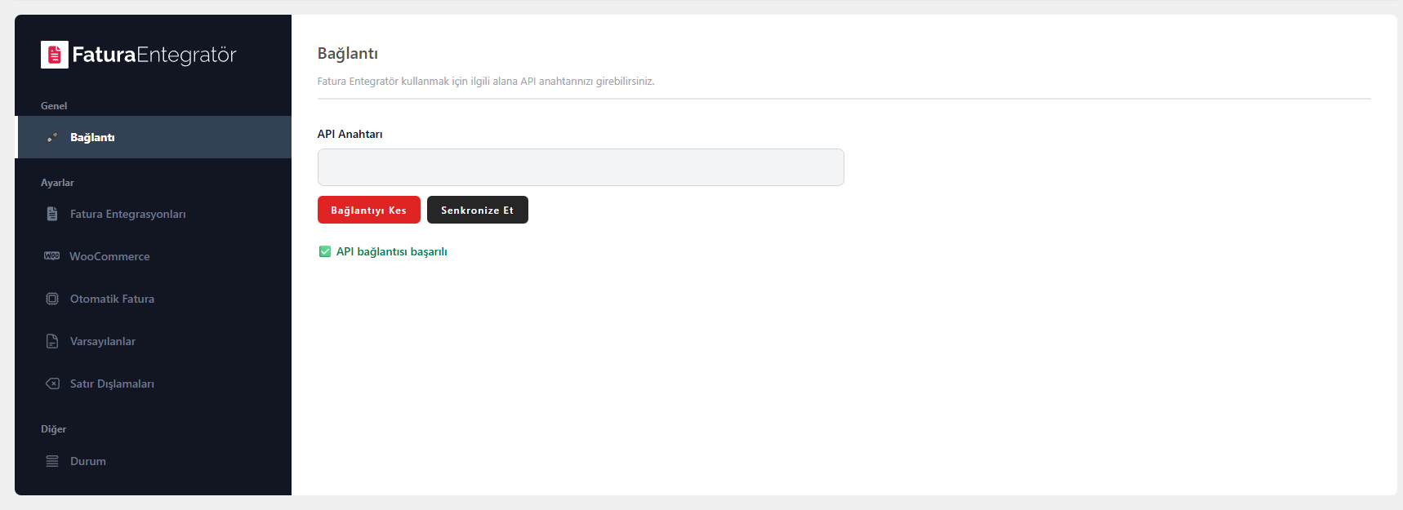Focus the API Anahtarı input field
The height and width of the screenshot is (510, 1403).
coord(580,167)
